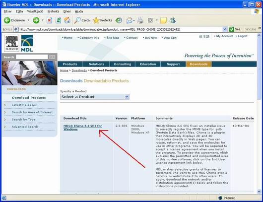This screenshot has width=263, height=202.
Task: Switch to the Solutions tab
Action: point(96,64)
